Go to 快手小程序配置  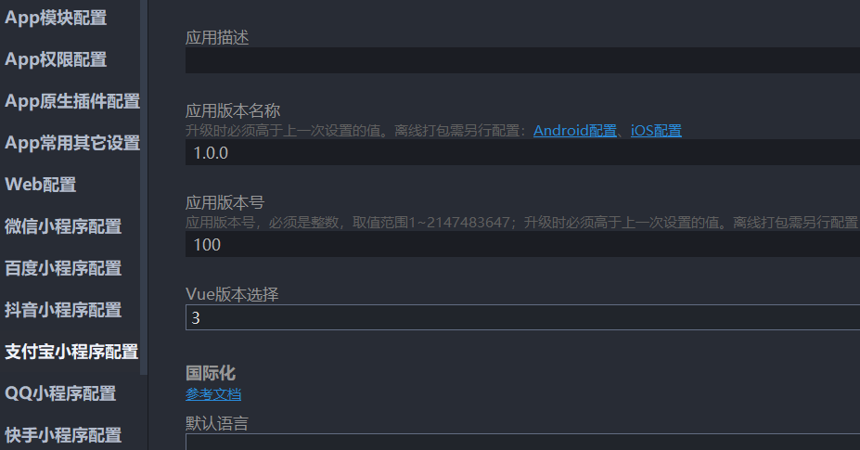click(63, 435)
